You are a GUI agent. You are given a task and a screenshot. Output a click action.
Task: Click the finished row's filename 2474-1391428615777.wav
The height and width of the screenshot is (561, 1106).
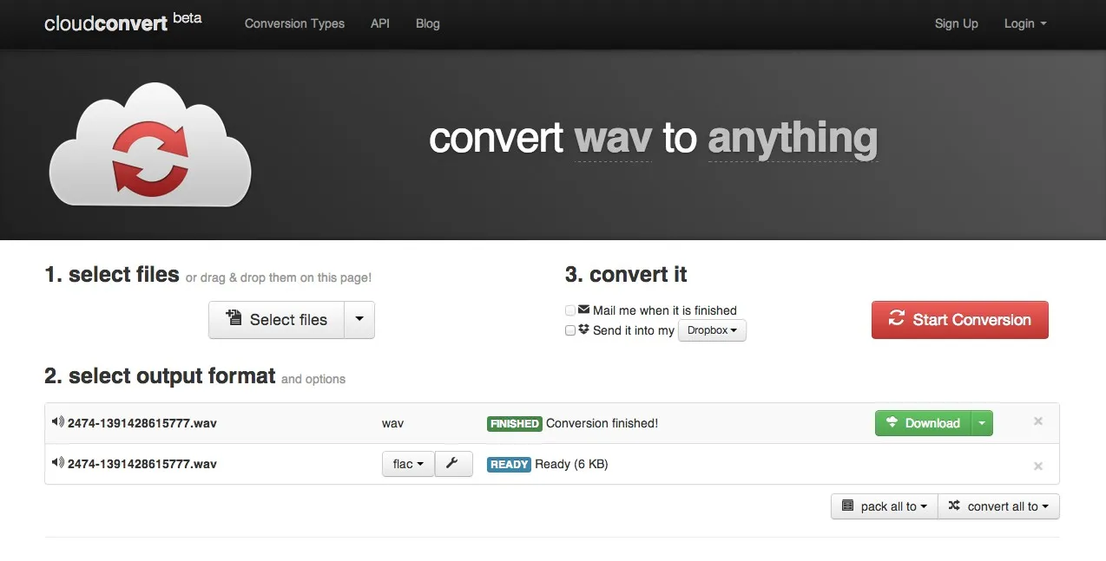(x=142, y=423)
